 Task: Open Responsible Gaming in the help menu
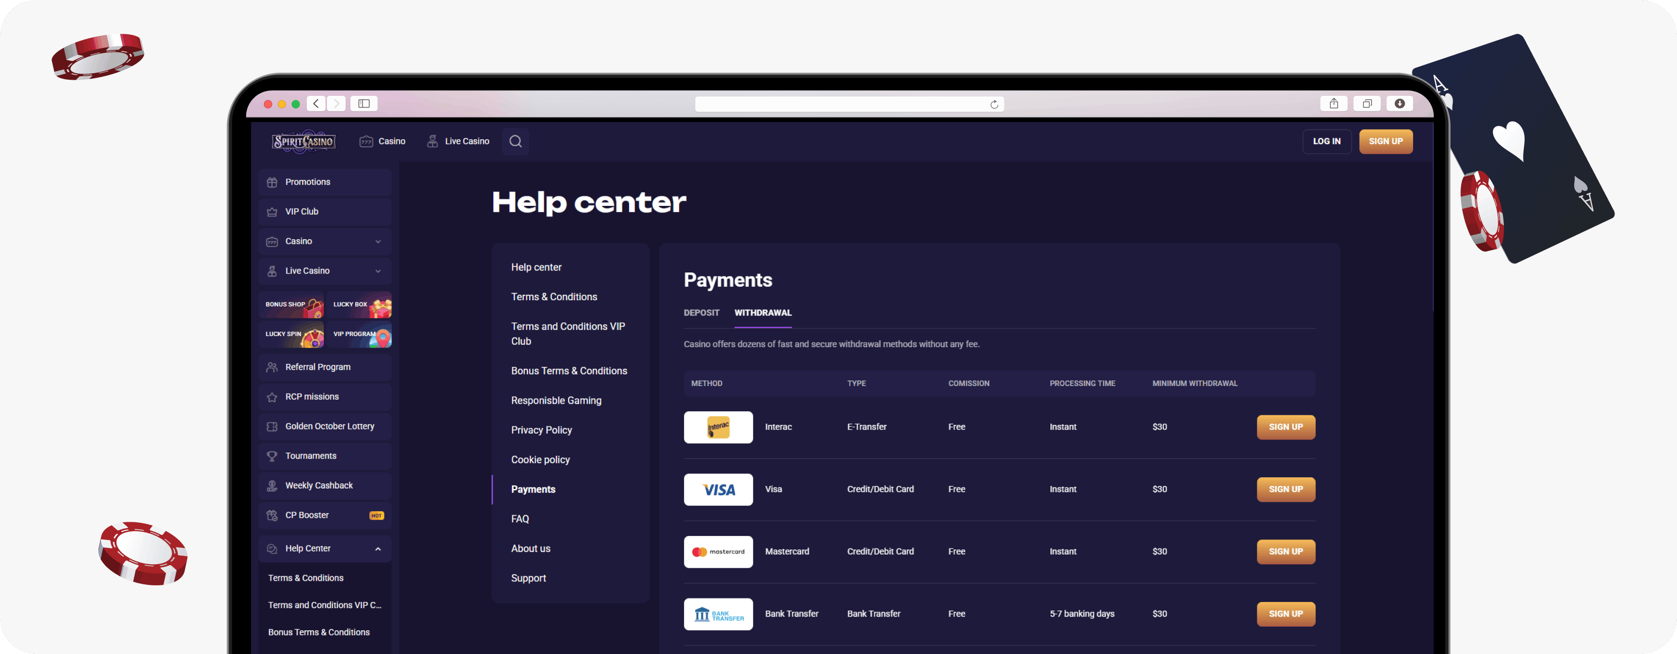point(556,401)
